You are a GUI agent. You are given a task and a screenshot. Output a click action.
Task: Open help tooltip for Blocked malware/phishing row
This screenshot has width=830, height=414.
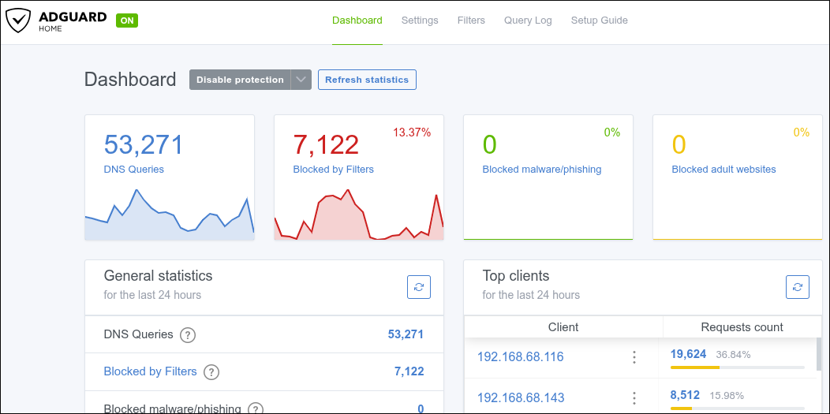(x=256, y=408)
